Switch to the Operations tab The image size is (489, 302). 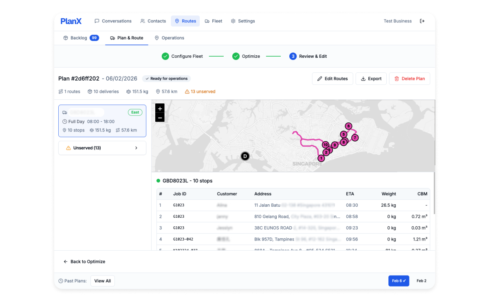169,38
